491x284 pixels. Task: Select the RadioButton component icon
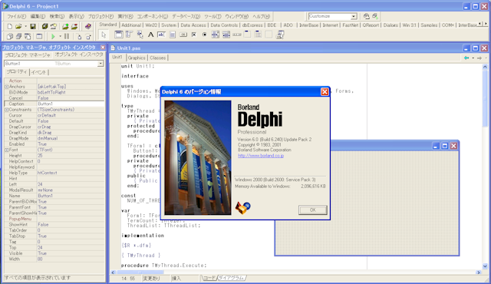tap(205, 35)
